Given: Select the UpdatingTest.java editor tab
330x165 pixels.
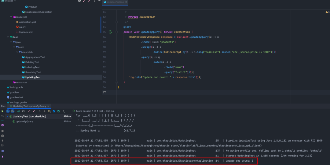Looking at the screenshot, I should 115,2.
